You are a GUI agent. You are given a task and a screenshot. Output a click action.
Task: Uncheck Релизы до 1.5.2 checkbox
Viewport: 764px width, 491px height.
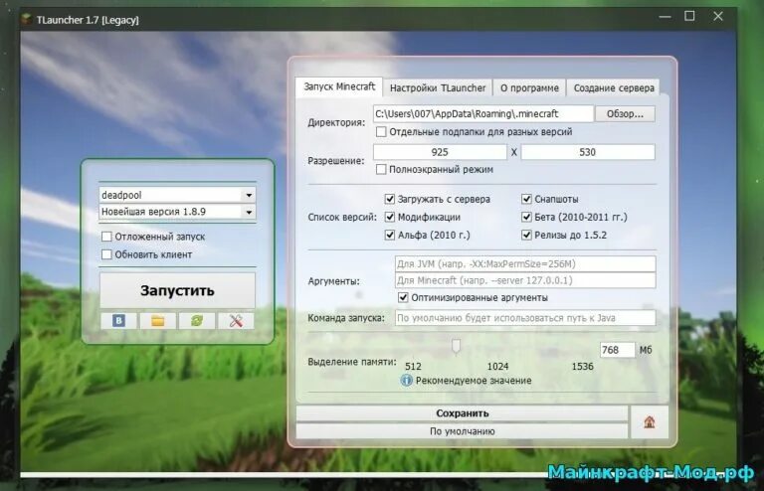tap(526, 235)
